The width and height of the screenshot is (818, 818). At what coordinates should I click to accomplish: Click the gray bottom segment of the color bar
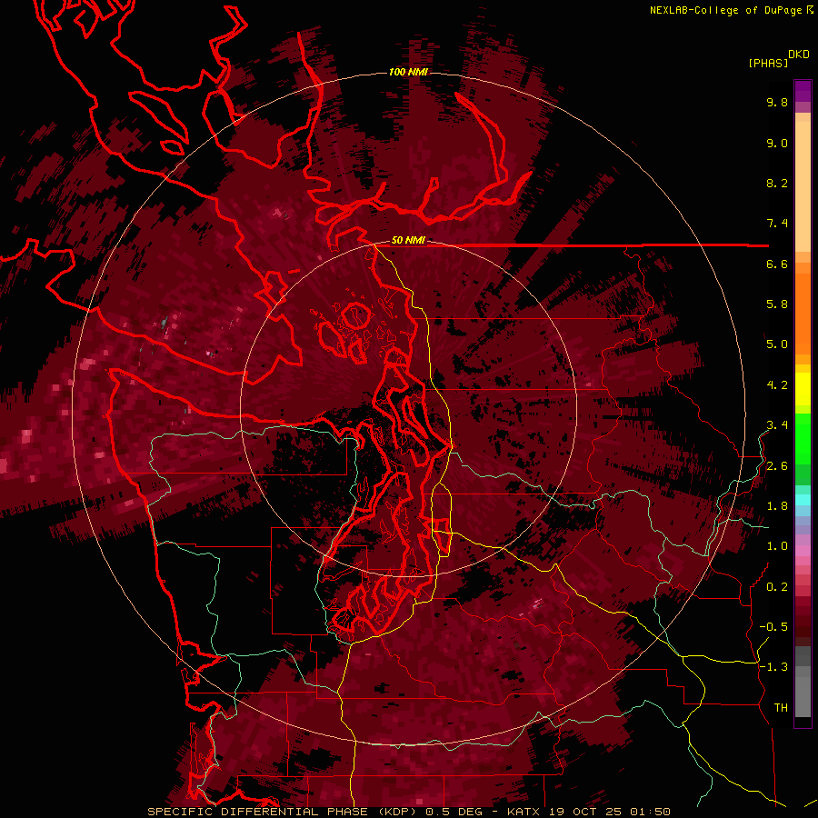tap(803, 693)
